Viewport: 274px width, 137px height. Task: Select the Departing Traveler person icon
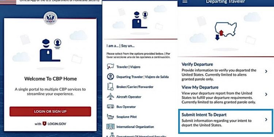[x=110, y=77]
